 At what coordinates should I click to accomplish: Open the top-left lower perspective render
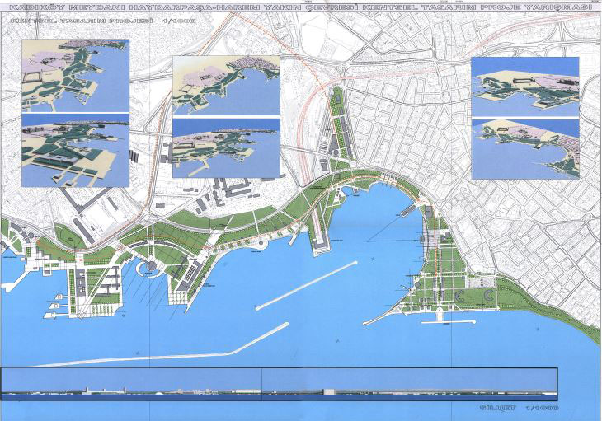coord(76,151)
